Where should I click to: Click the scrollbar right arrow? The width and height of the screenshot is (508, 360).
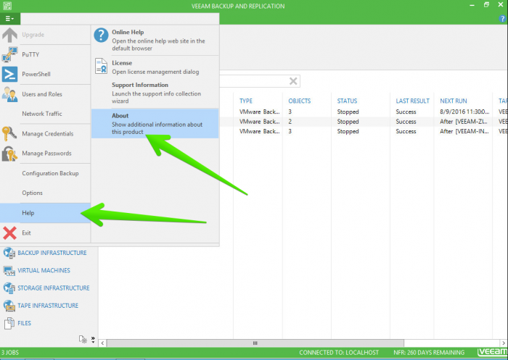tap(504, 343)
